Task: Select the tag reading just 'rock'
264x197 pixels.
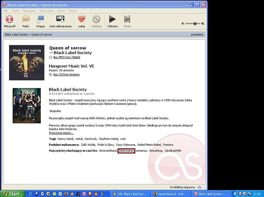Action: pos(123,139)
